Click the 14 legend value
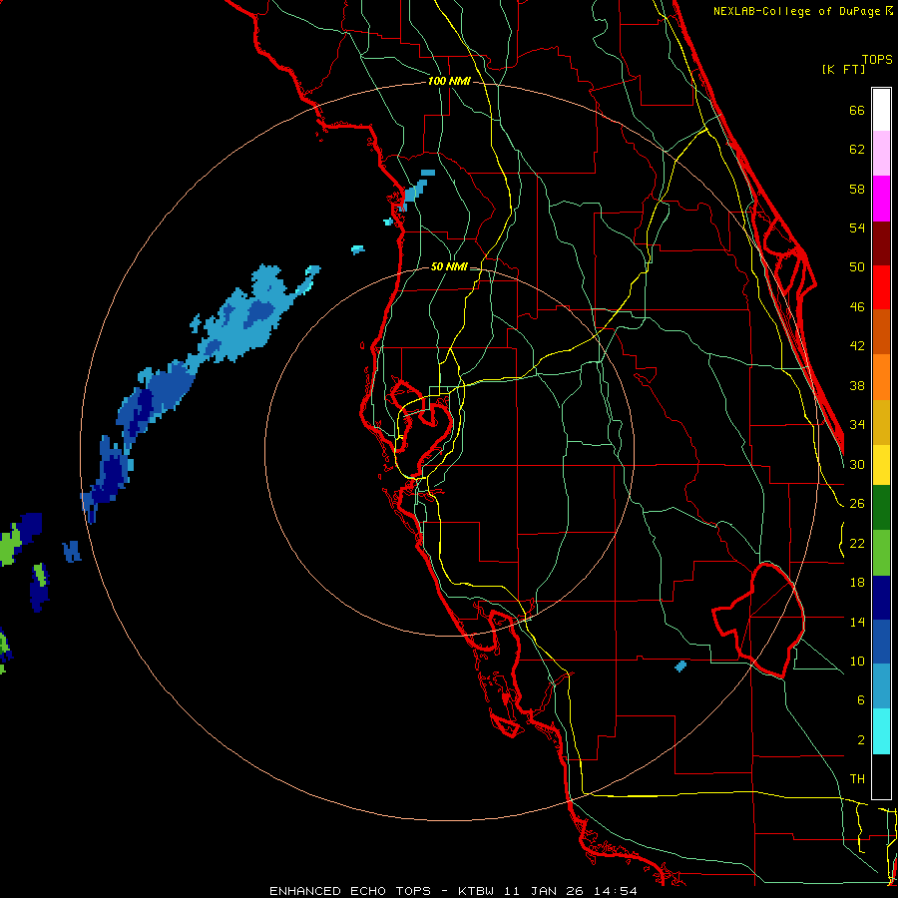898x898 pixels. [857, 622]
